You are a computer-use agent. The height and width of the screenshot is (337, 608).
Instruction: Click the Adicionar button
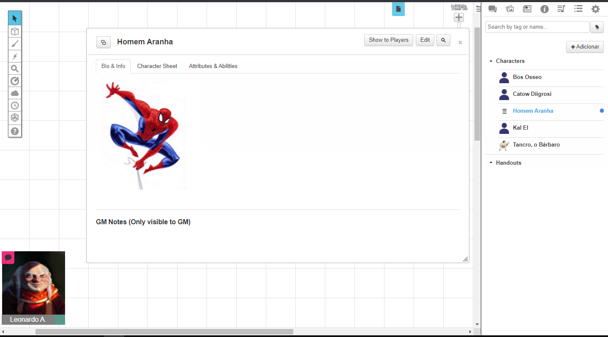coord(585,47)
